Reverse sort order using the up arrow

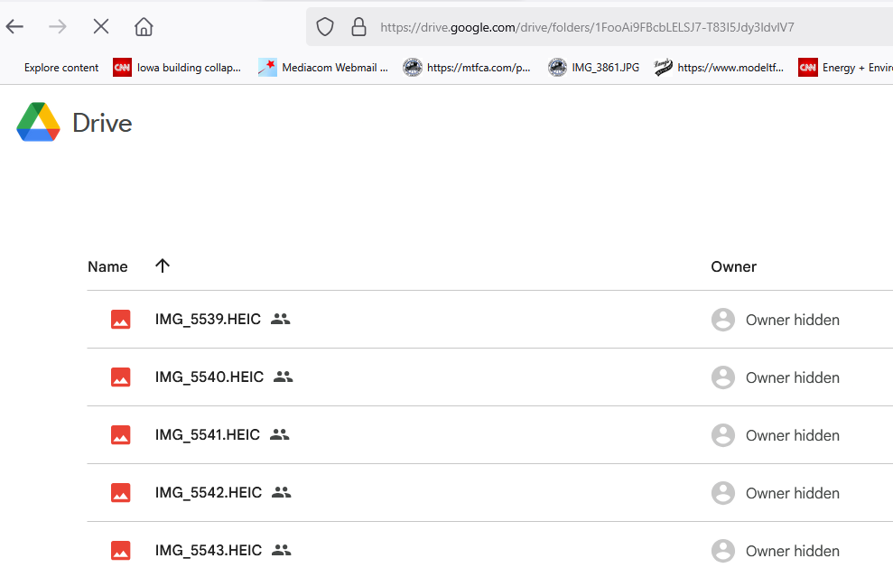[163, 265]
